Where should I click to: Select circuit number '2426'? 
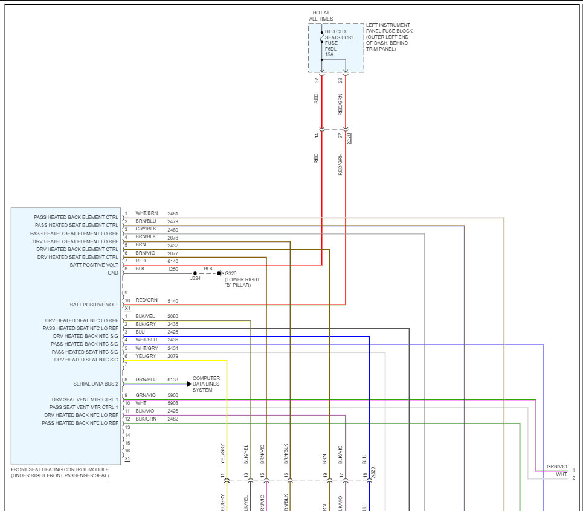(x=173, y=411)
